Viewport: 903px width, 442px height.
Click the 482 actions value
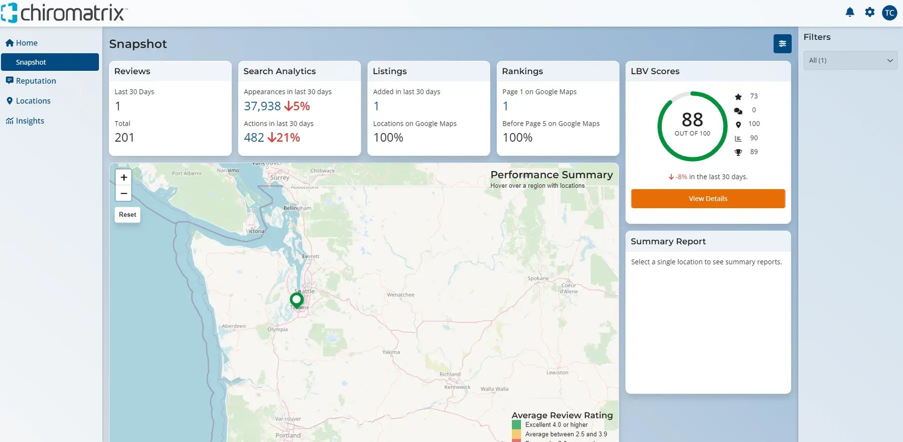pyautogui.click(x=254, y=138)
